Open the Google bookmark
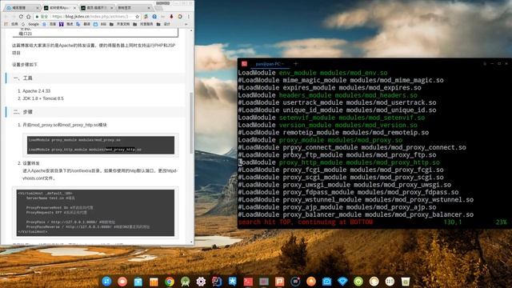Screen dimensions: 512x288 pos(30,24)
